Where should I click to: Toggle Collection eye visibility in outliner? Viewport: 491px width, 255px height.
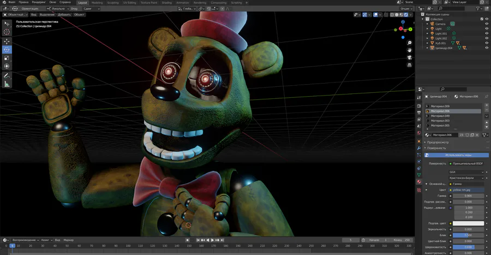pyautogui.click(x=487, y=19)
